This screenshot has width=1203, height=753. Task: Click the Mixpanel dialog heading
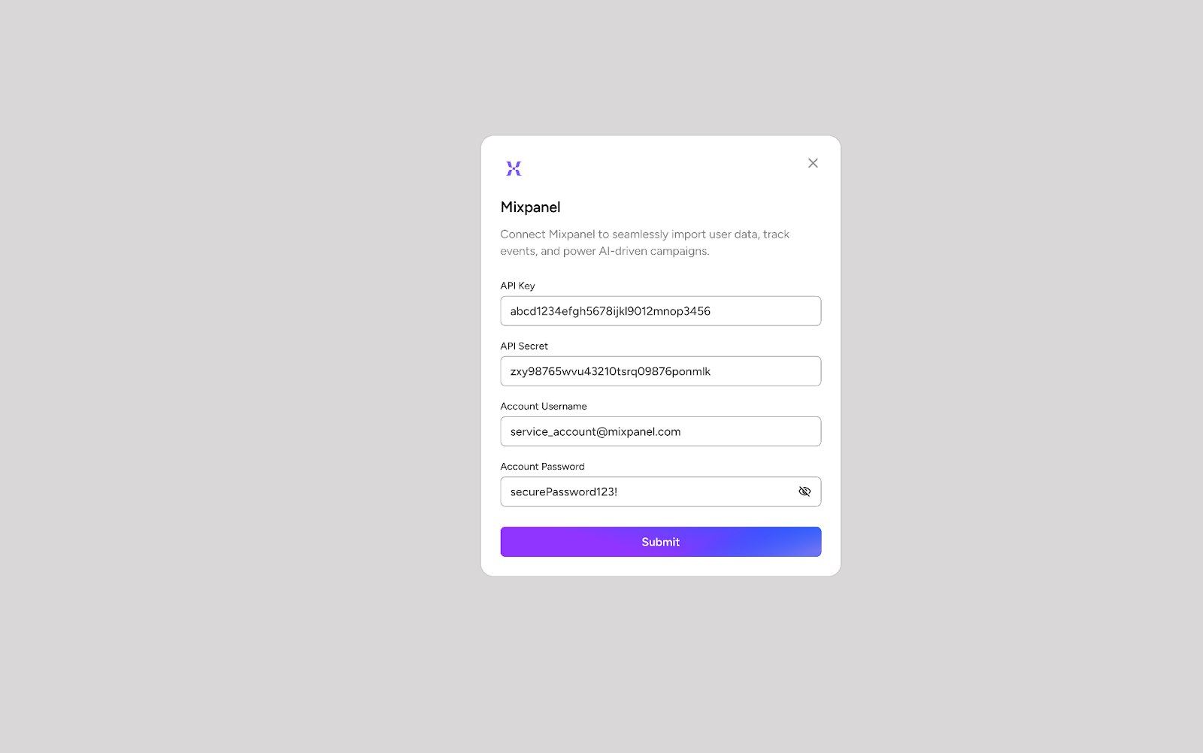[x=531, y=207]
